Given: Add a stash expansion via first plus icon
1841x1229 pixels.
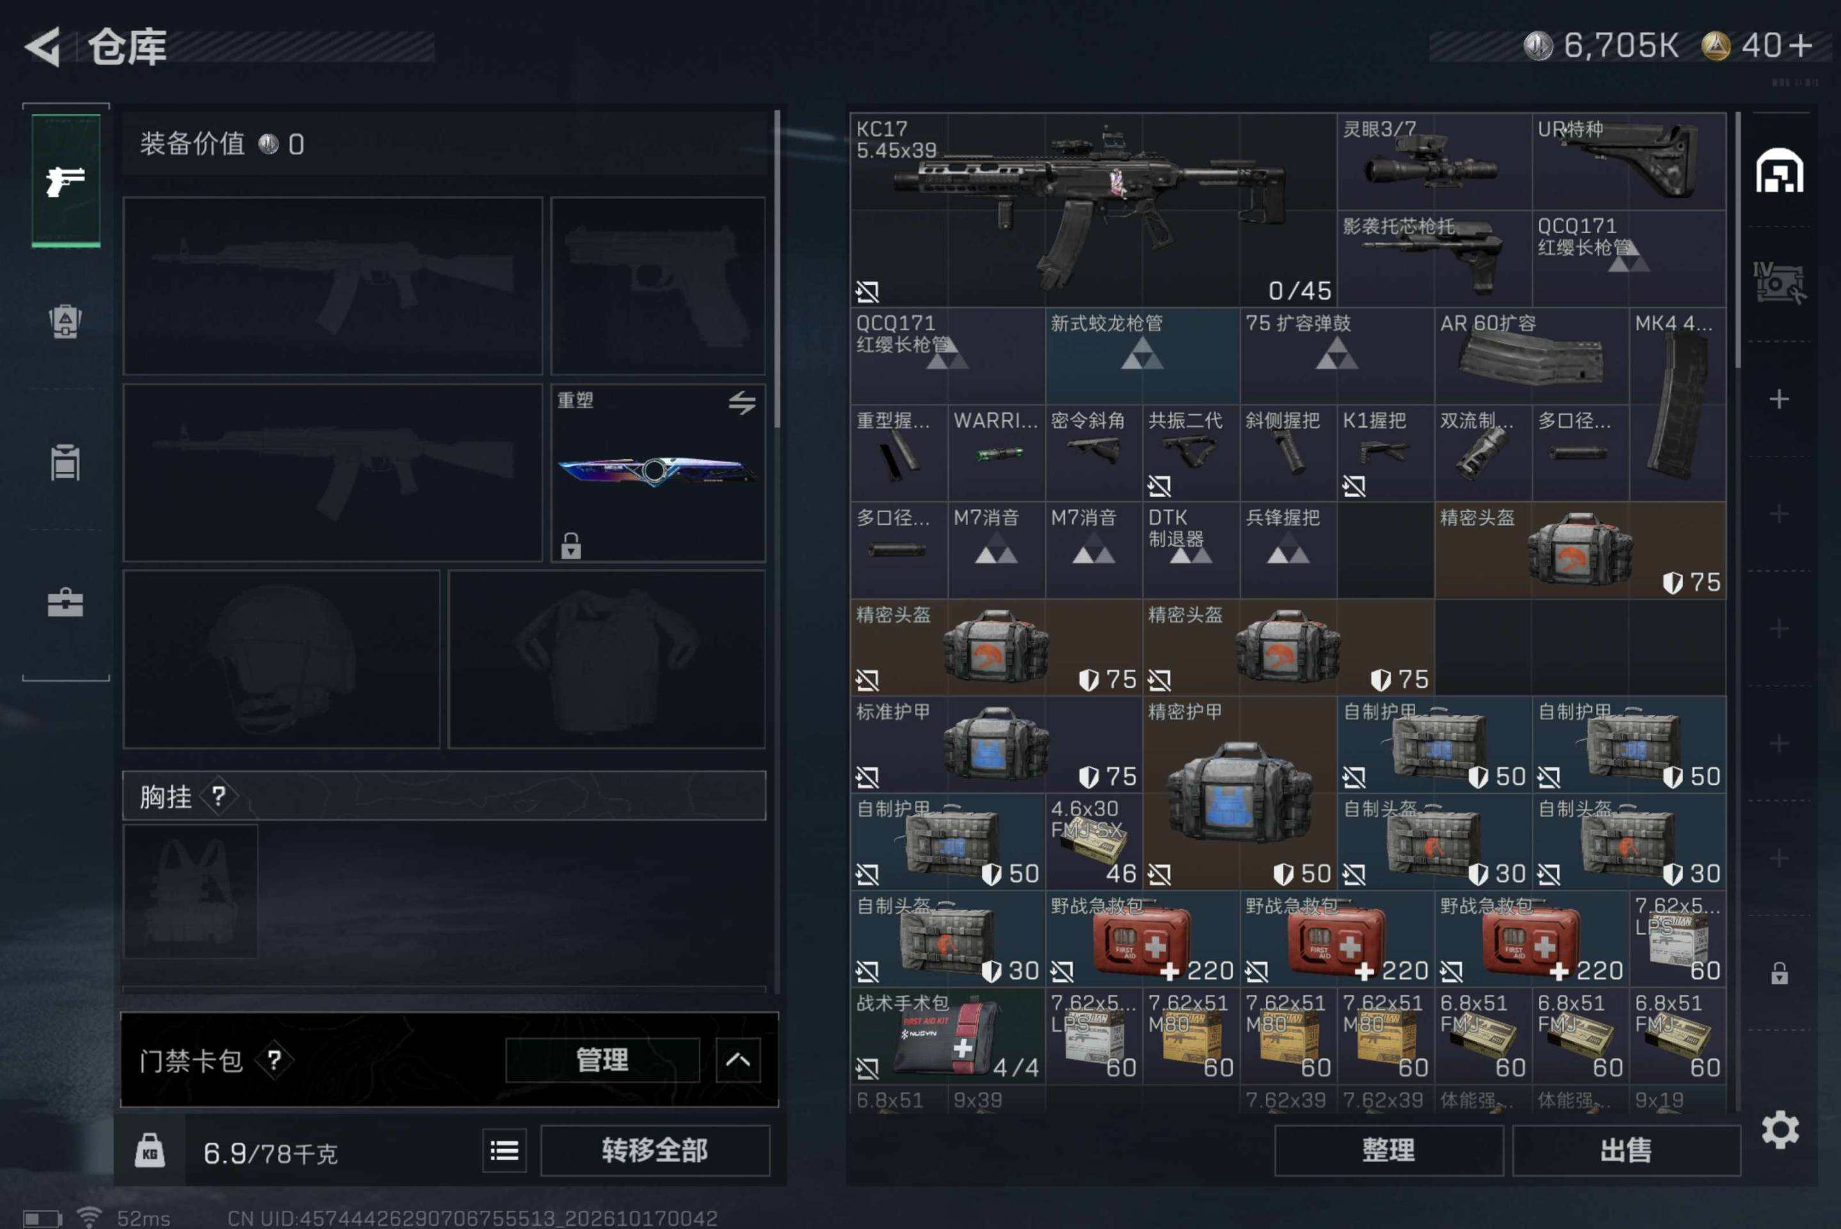Looking at the screenshot, I should coord(1779,399).
